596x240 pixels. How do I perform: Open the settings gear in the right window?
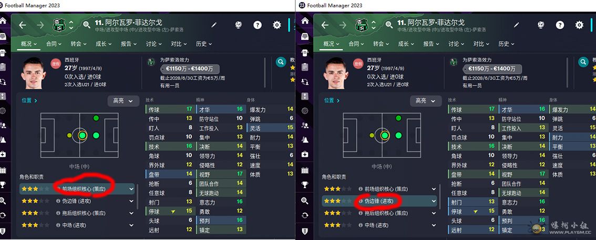tap(579, 25)
